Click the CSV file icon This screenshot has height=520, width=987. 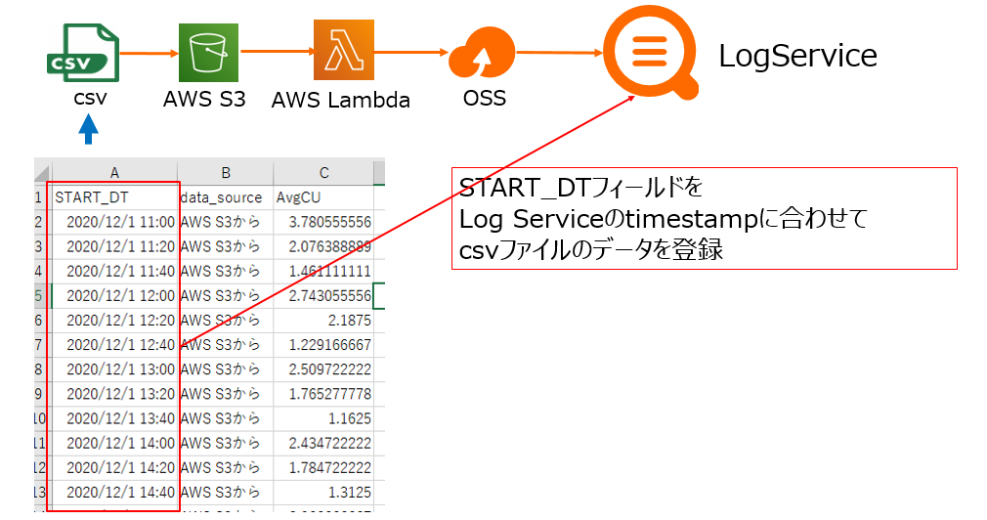point(82,53)
